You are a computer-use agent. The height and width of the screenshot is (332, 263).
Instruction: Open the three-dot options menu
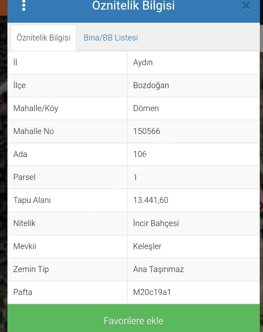coord(24,6)
